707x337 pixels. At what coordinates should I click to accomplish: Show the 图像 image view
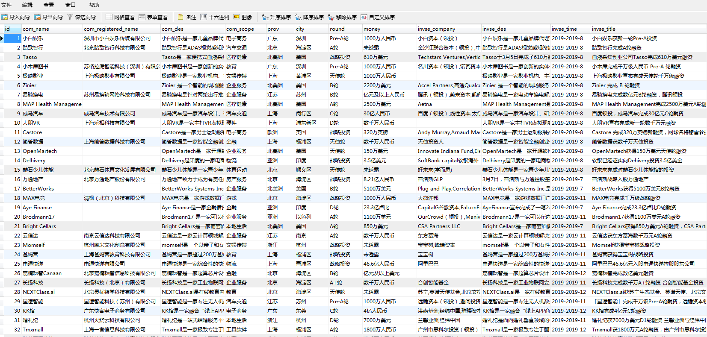(243, 17)
